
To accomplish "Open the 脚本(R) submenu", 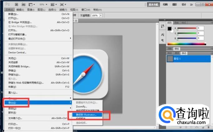I will point(39,113).
